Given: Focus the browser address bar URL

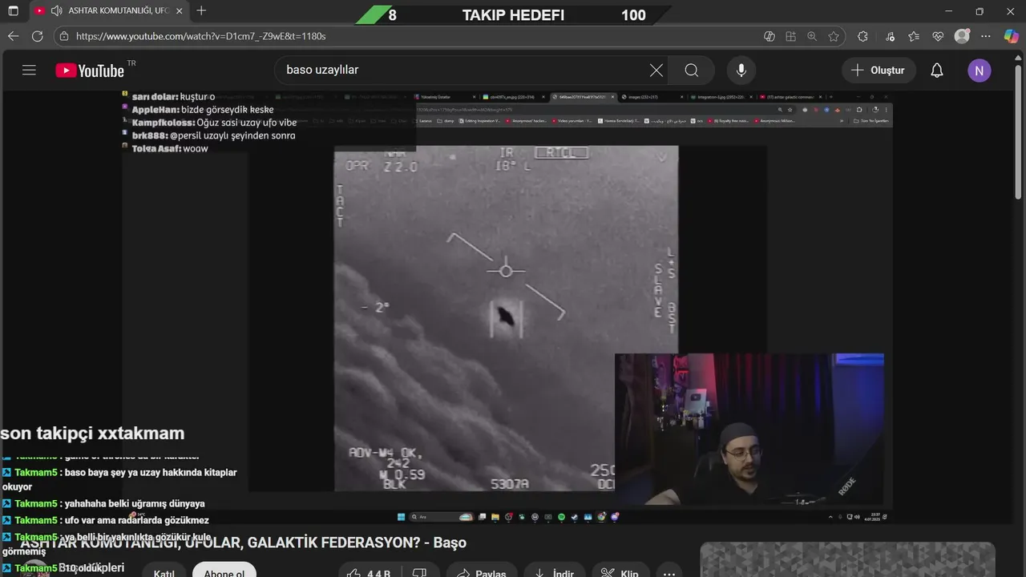Looking at the screenshot, I should point(200,36).
